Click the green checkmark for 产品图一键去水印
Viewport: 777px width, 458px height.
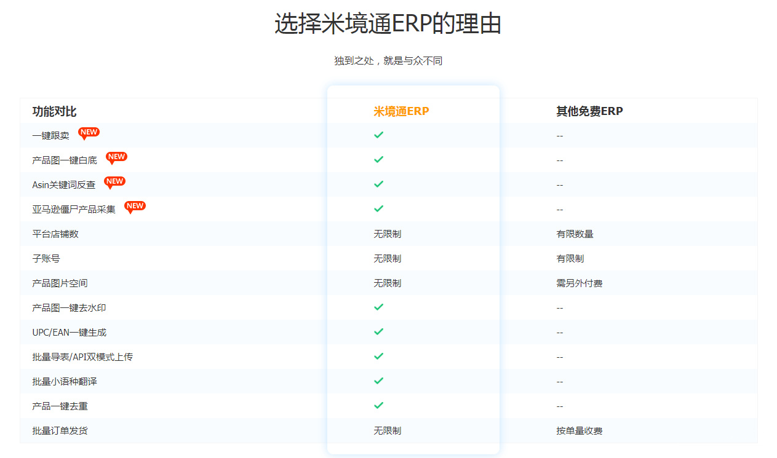coord(379,307)
